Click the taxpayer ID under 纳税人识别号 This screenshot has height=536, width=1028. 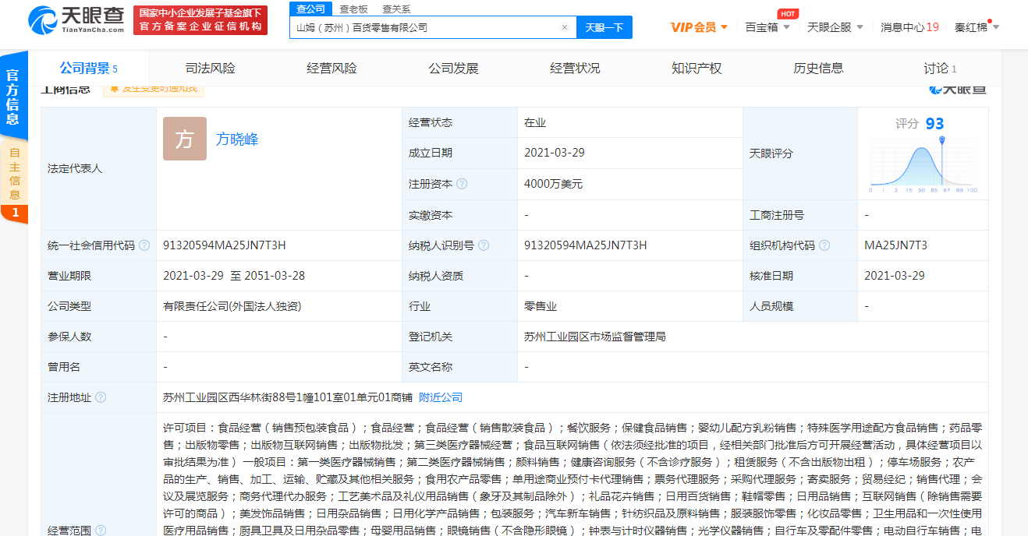[586, 245]
